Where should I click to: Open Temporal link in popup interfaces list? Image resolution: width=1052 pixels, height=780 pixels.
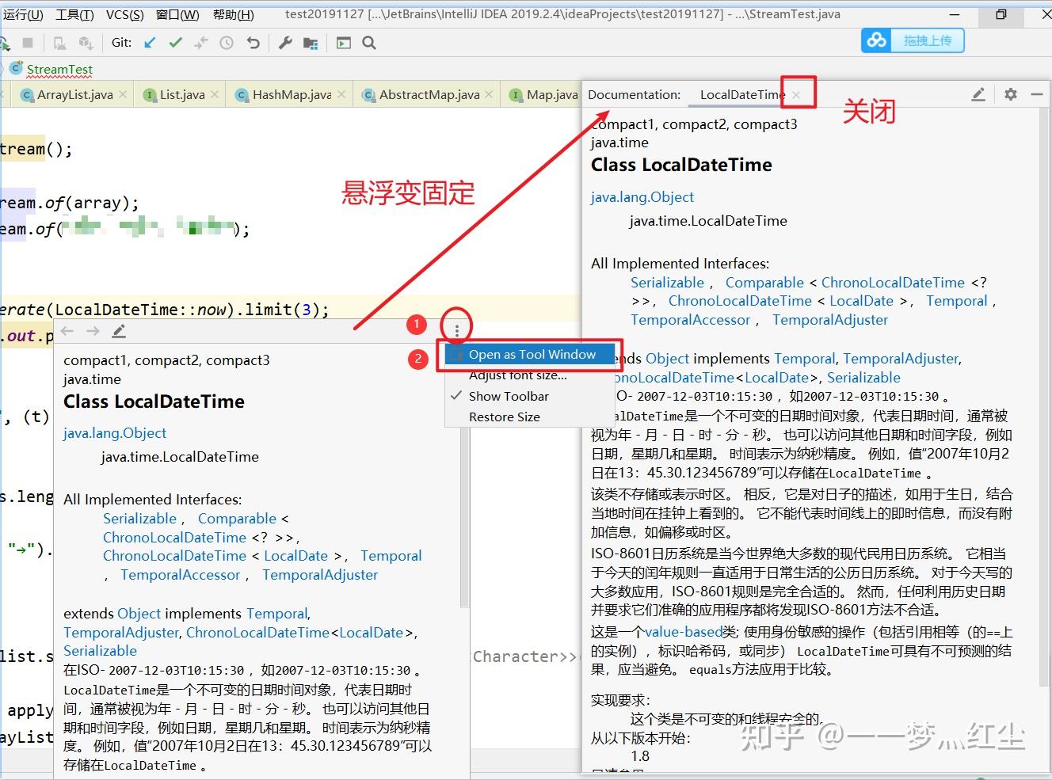coord(391,556)
